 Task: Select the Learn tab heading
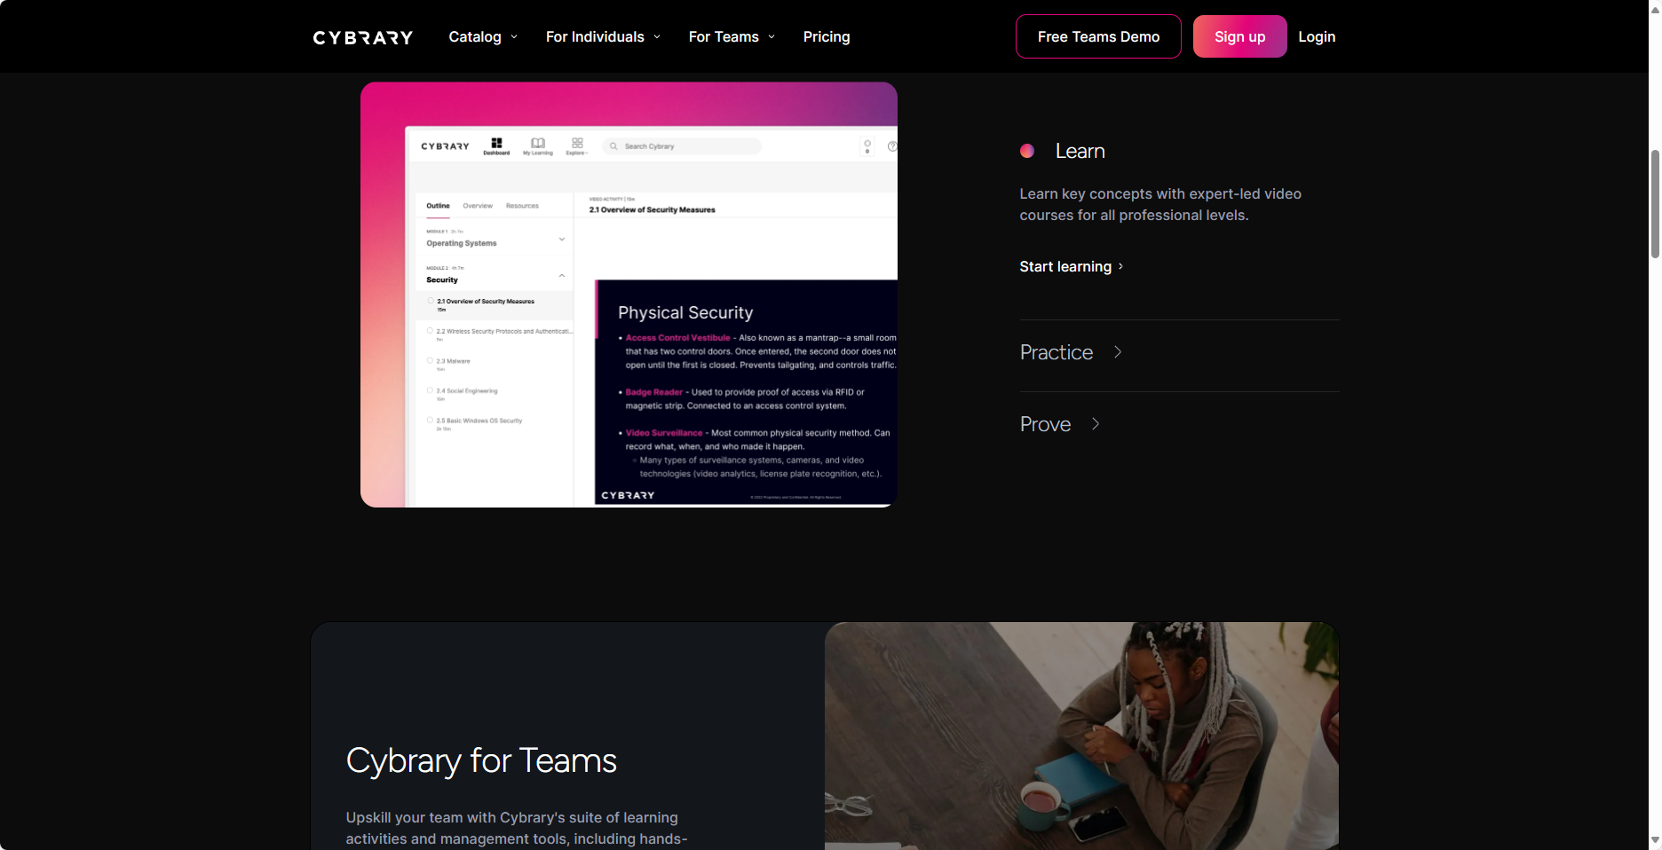pos(1080,151)
